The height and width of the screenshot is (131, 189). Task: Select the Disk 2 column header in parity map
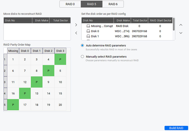(x=48, y=51)
